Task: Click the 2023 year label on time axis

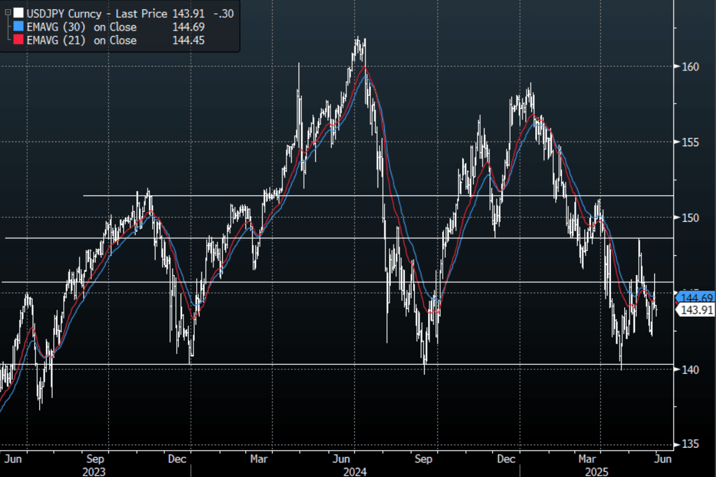Action: click(96, 471)
